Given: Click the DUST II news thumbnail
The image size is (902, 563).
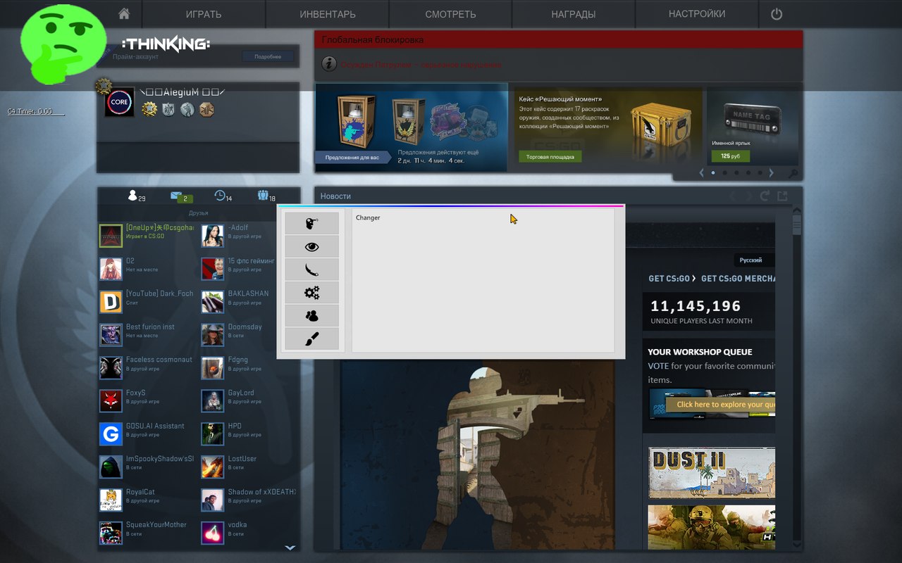Looking at the screenshot, I should [x=712, y=472].
